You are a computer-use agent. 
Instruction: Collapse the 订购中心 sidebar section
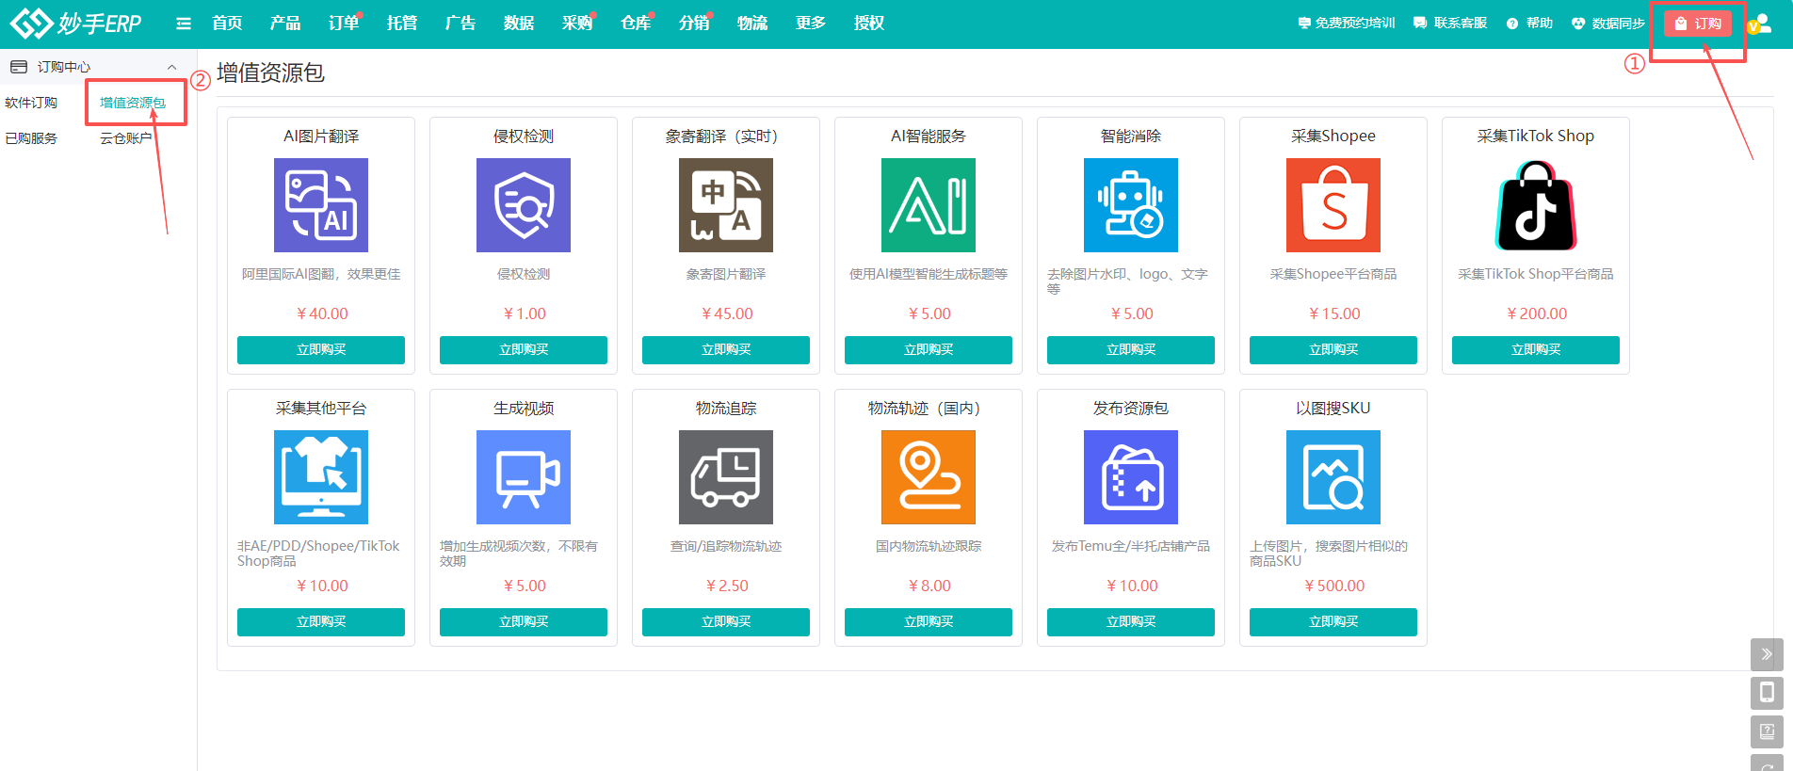pyautogui.click(x=171, y=67)
